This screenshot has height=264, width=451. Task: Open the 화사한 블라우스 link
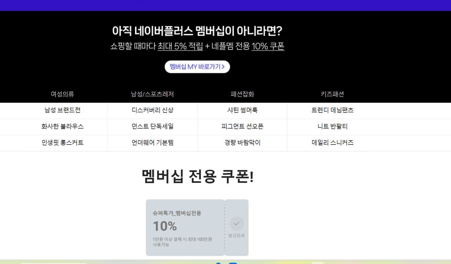62,127
